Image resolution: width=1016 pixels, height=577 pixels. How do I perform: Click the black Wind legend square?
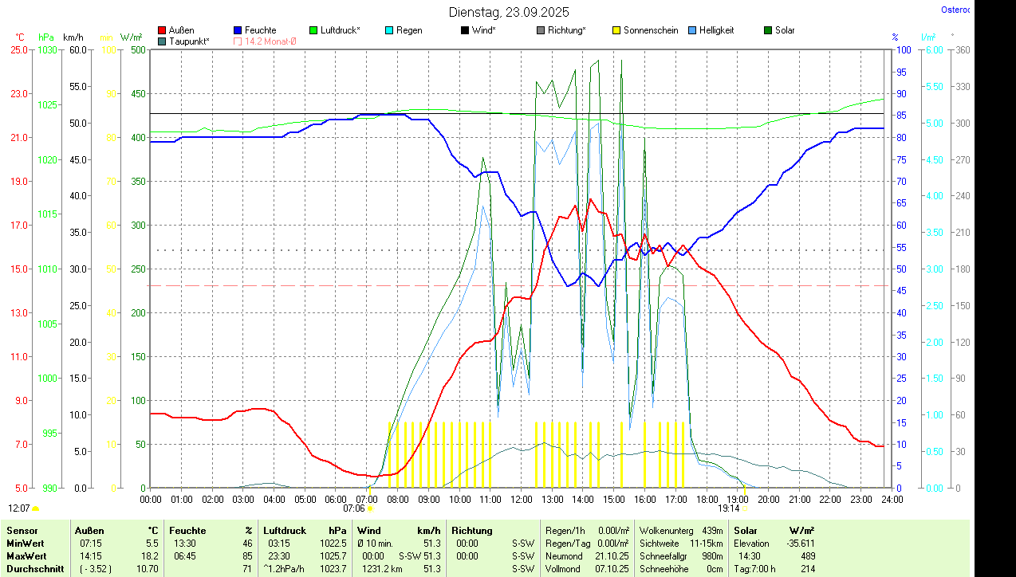click(x=465, y=30)
